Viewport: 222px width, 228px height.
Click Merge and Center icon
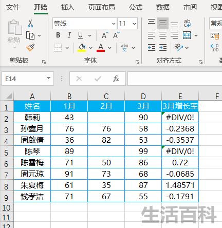pyautogui.click(x=187, y=35)
